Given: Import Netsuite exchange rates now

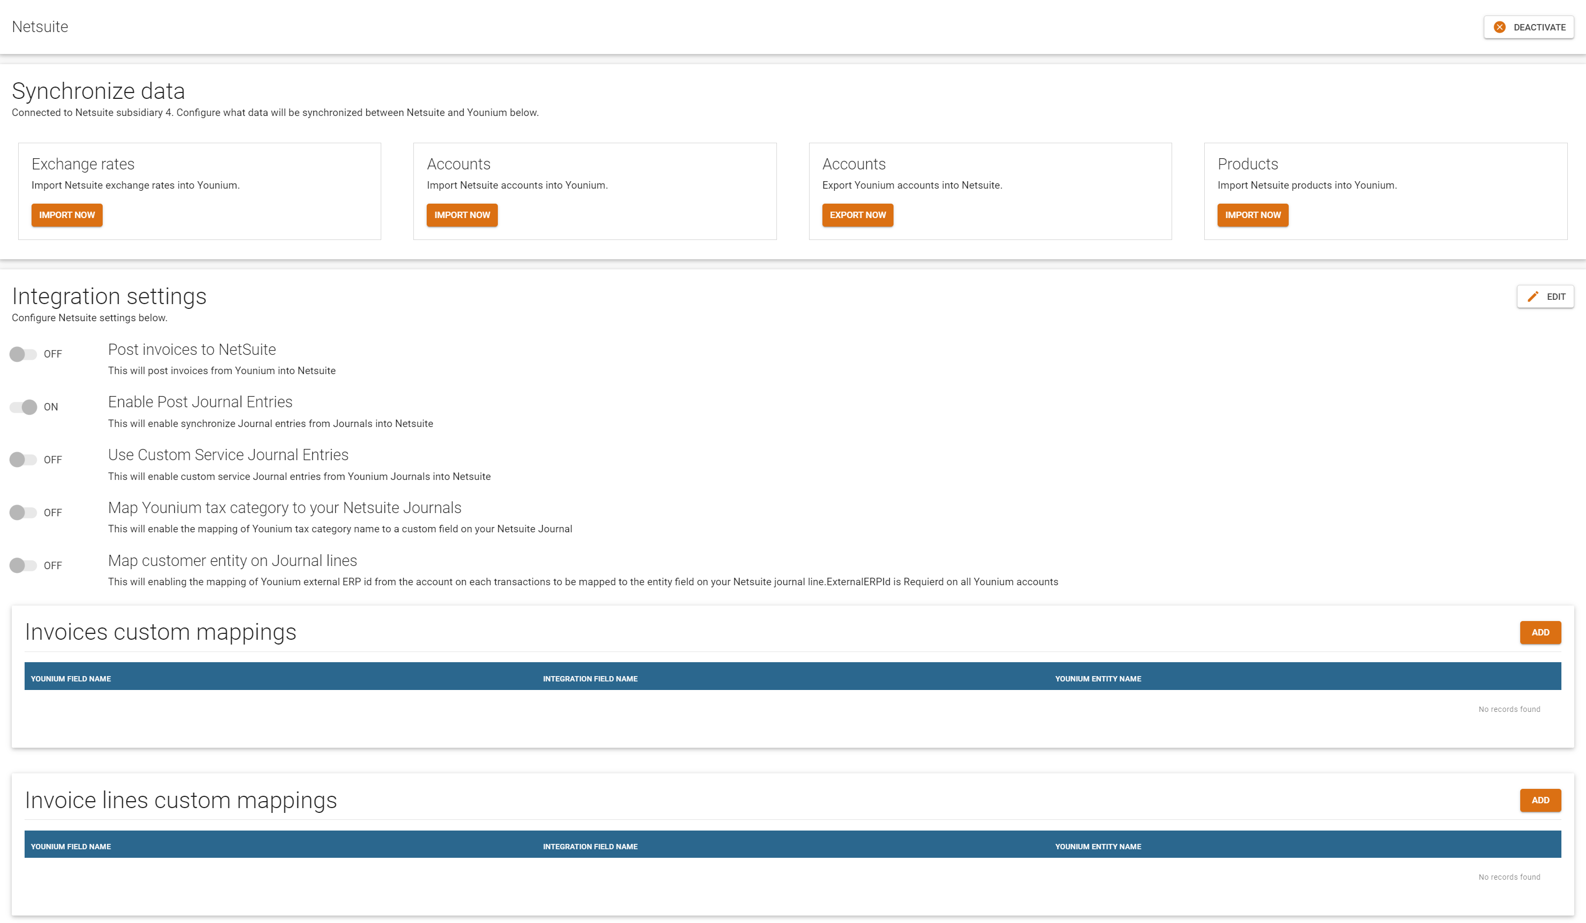Looking at the screenshot, I should 67,215.
